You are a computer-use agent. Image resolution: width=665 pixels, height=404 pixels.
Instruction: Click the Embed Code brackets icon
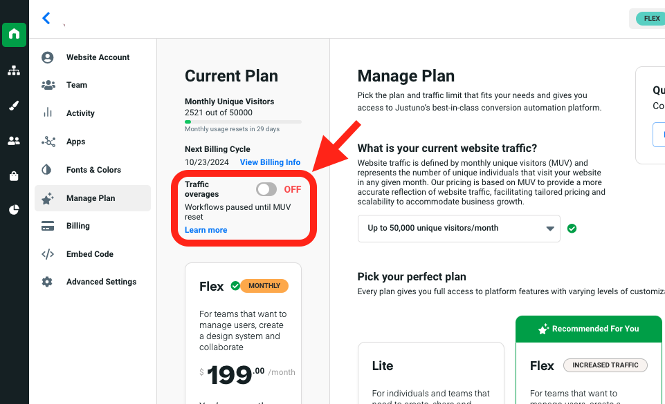(48, 254)
